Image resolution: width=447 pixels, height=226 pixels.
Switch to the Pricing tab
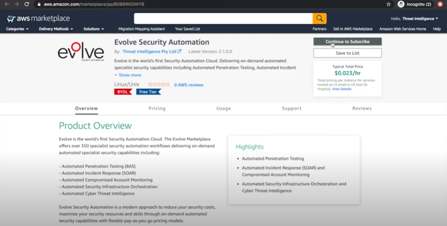[157, 108]
